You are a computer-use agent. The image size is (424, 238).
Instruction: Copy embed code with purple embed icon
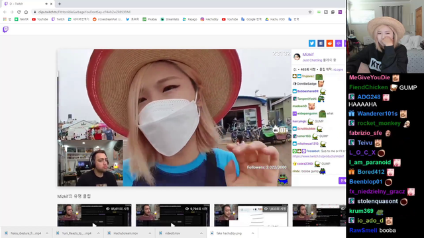[x=339, y=43]
